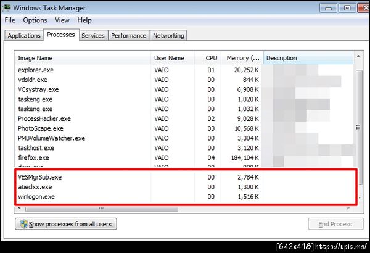Open the Help menu

tap(84, 20)
